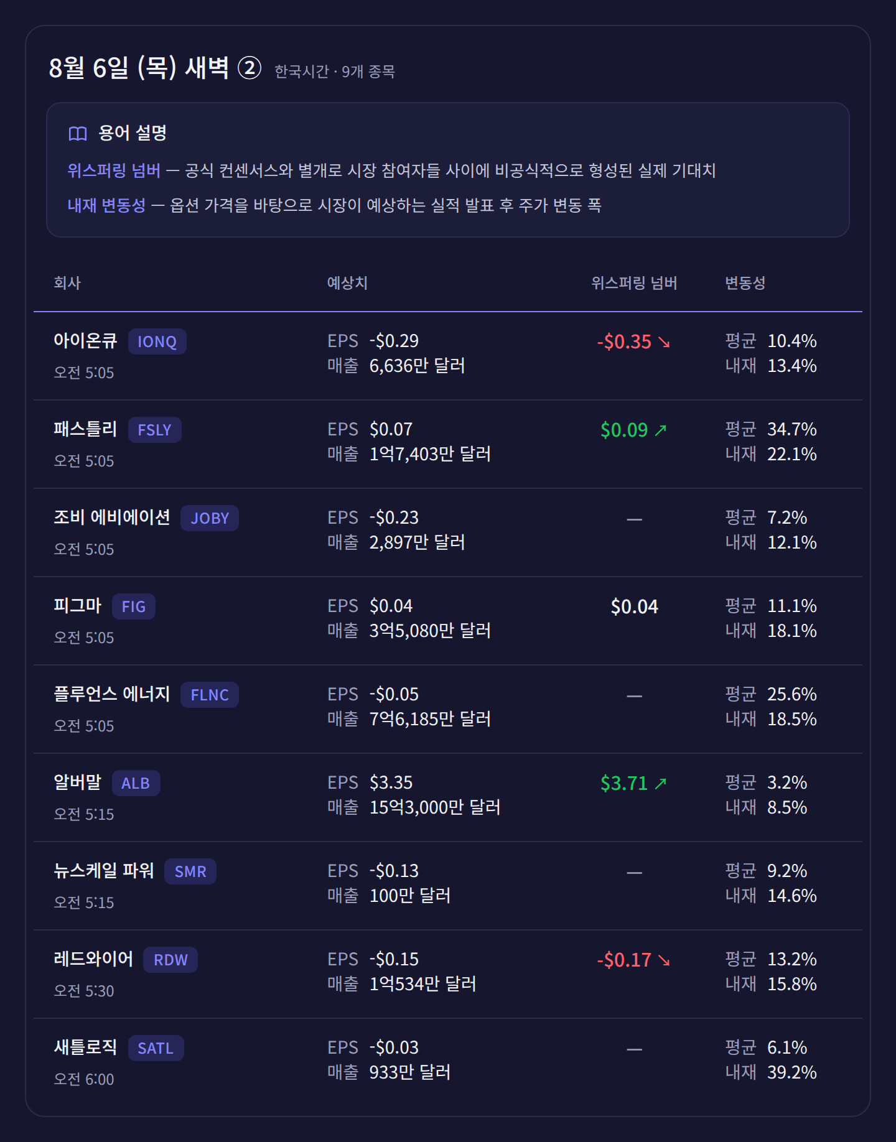Click the book icon beside 용어 설명
The width and height of the screenshot is (896, 1142).
(x=78, y=133)
